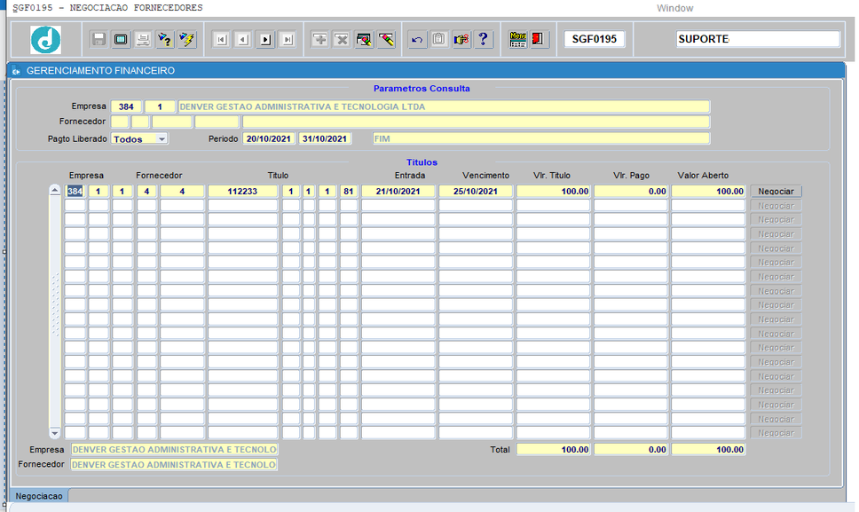The image size is (859, 512).
Task: Click the icon beside GERENCIAMENTO FINANCEIRO title
Action: (16, 71)
